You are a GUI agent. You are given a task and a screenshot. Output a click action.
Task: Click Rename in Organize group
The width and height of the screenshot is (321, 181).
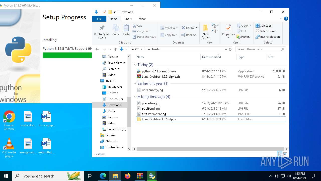point(189,35)
